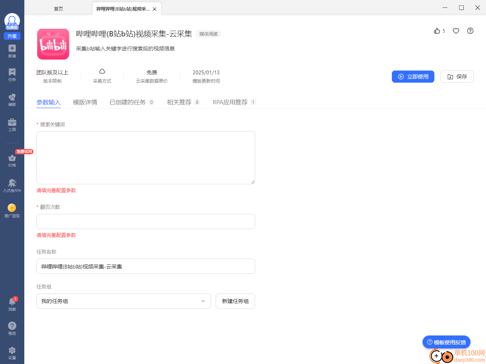Click the question mark help icon at top right
Image resolution: width=486 pixels, height=364 pixels.
(x=470, y=31)
